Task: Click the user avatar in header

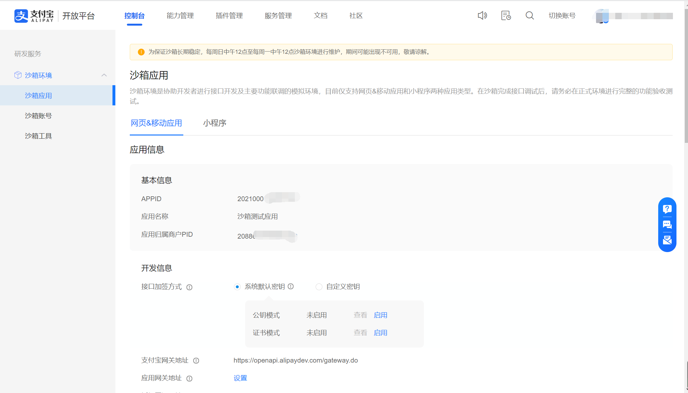Action: [602, 16]
